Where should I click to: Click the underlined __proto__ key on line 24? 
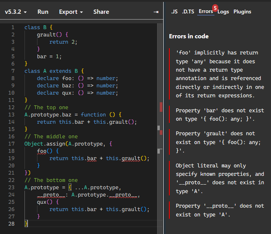pos(51,195)
